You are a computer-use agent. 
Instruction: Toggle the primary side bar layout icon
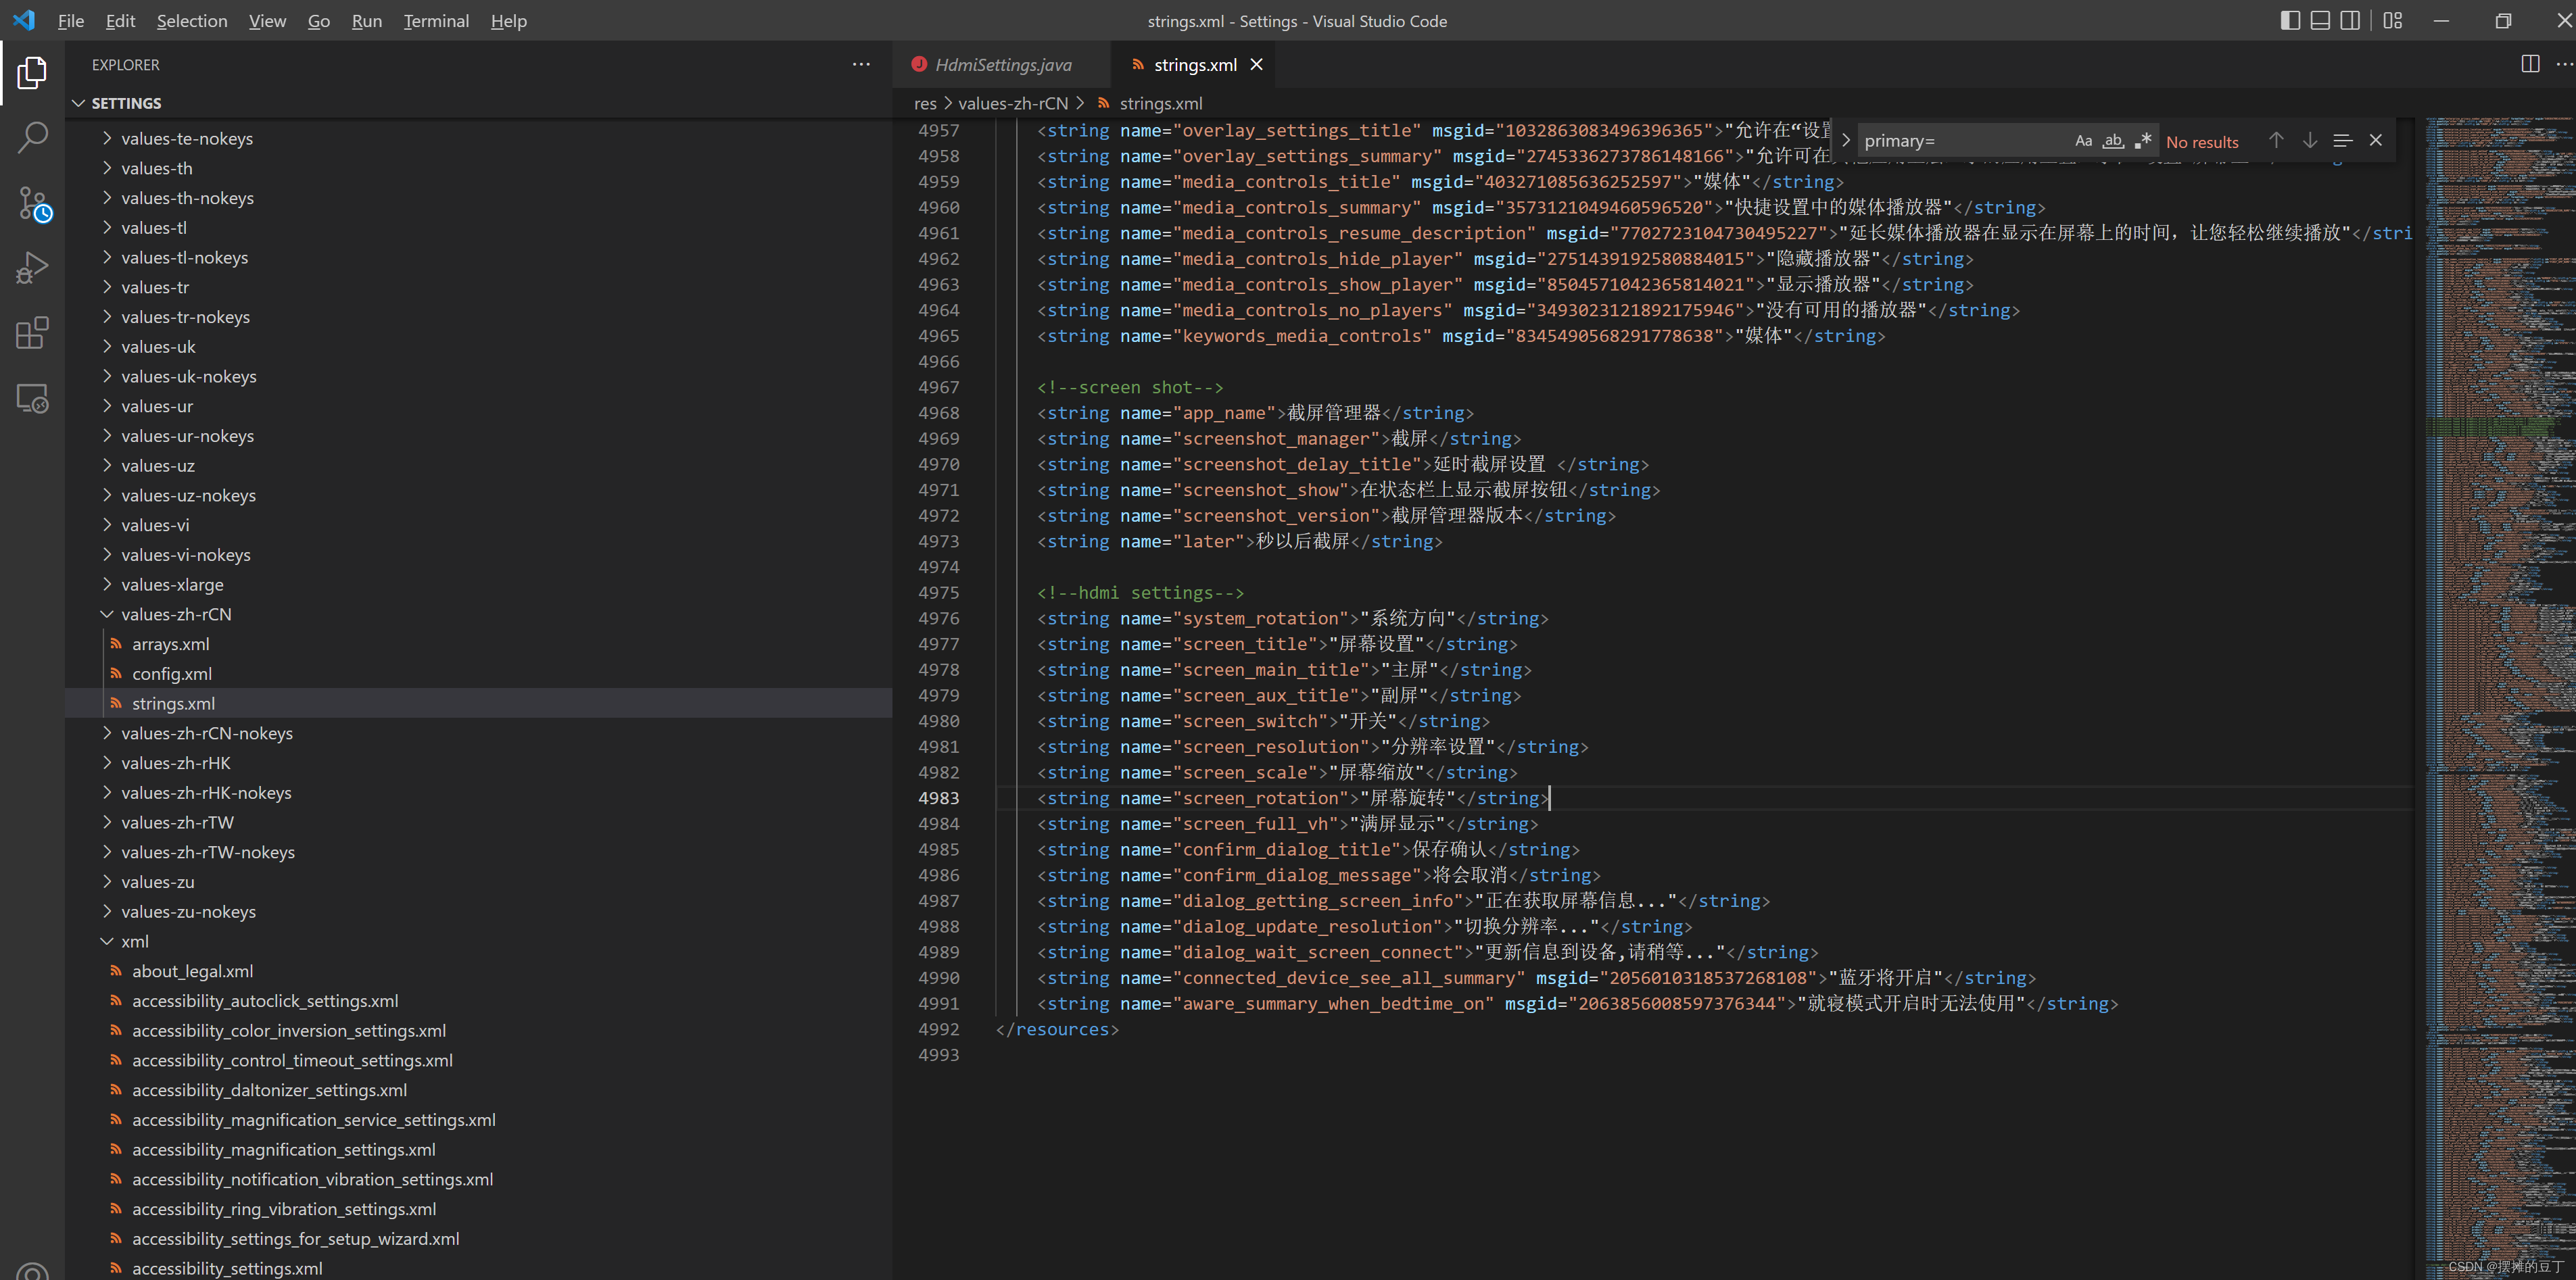click(2290, 21)
